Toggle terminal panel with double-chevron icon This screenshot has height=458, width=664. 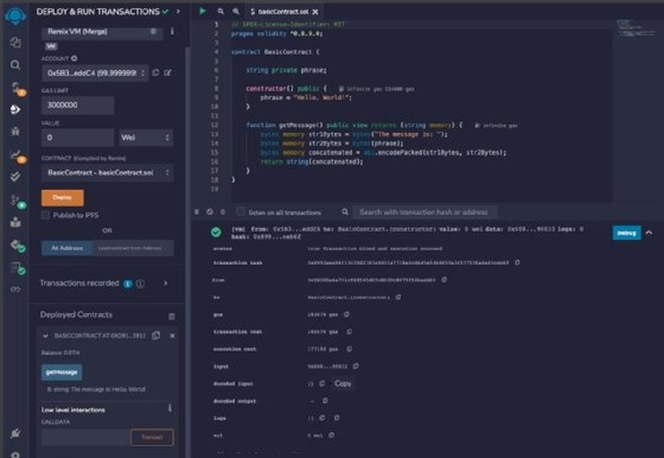[x=196, y=212]
